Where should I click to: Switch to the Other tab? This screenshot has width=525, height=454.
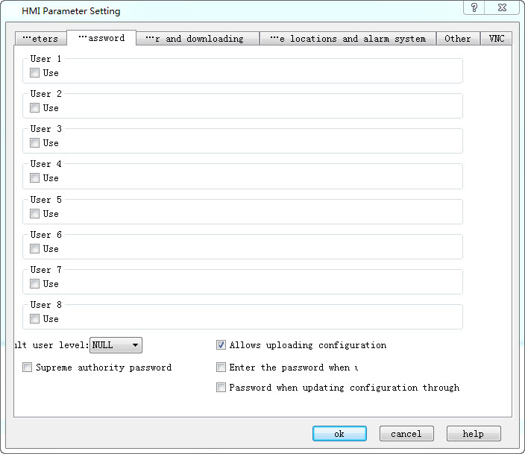point(458,39)
